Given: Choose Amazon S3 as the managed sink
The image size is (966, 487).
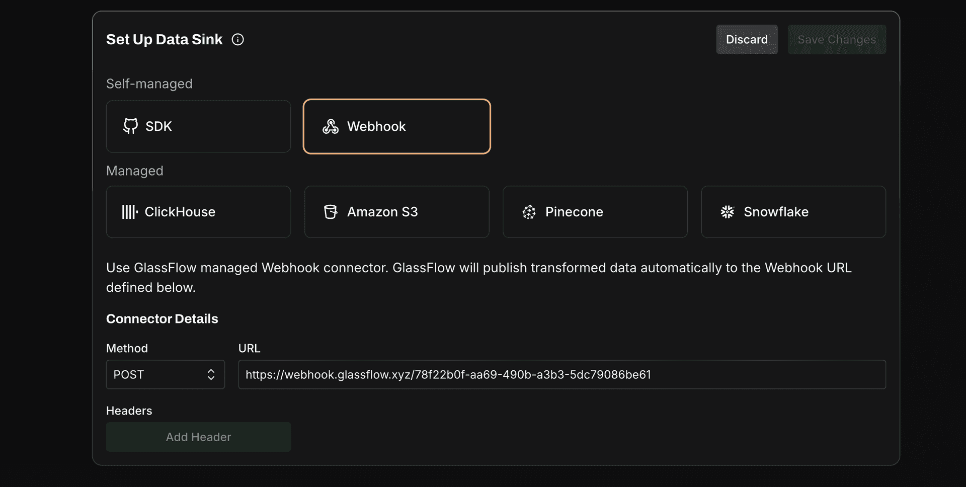Looking at the screenshot, I should pos(382,212).
